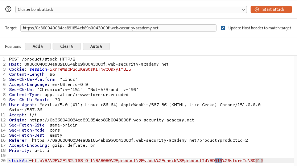
Task: Open the attack type help icon
Action: click(x=8, y=9)
